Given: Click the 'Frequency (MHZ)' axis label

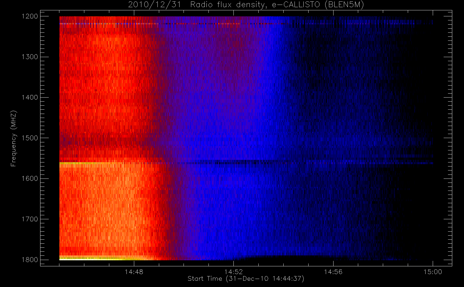Looking at the screenshot, I should click(x=13, y=138).
